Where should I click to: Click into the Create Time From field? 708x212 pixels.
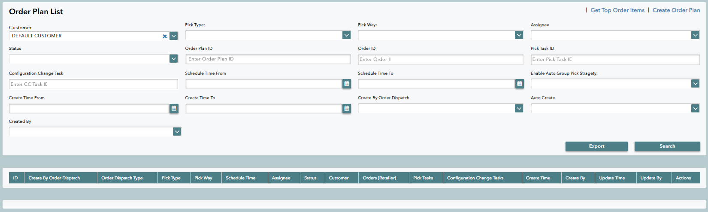[x=89, y=109]
